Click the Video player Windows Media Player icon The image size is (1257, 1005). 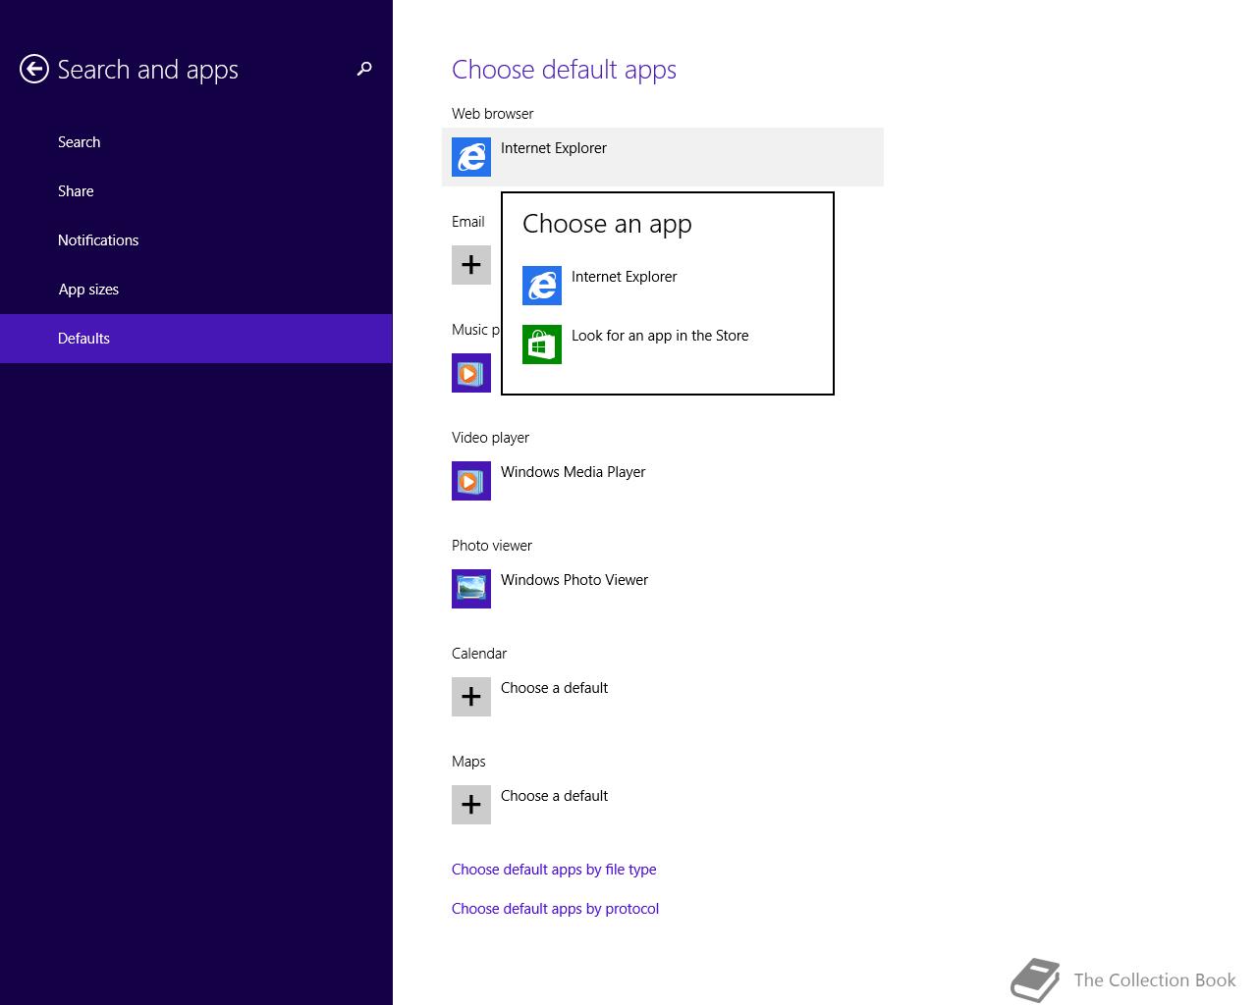471,481
